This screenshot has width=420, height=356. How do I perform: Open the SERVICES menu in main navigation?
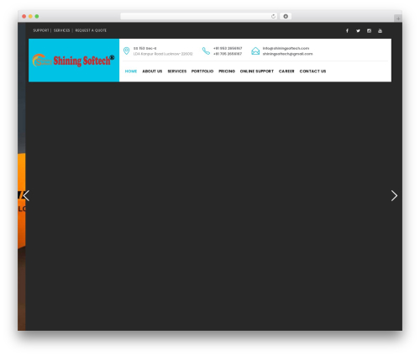point(177,72)
